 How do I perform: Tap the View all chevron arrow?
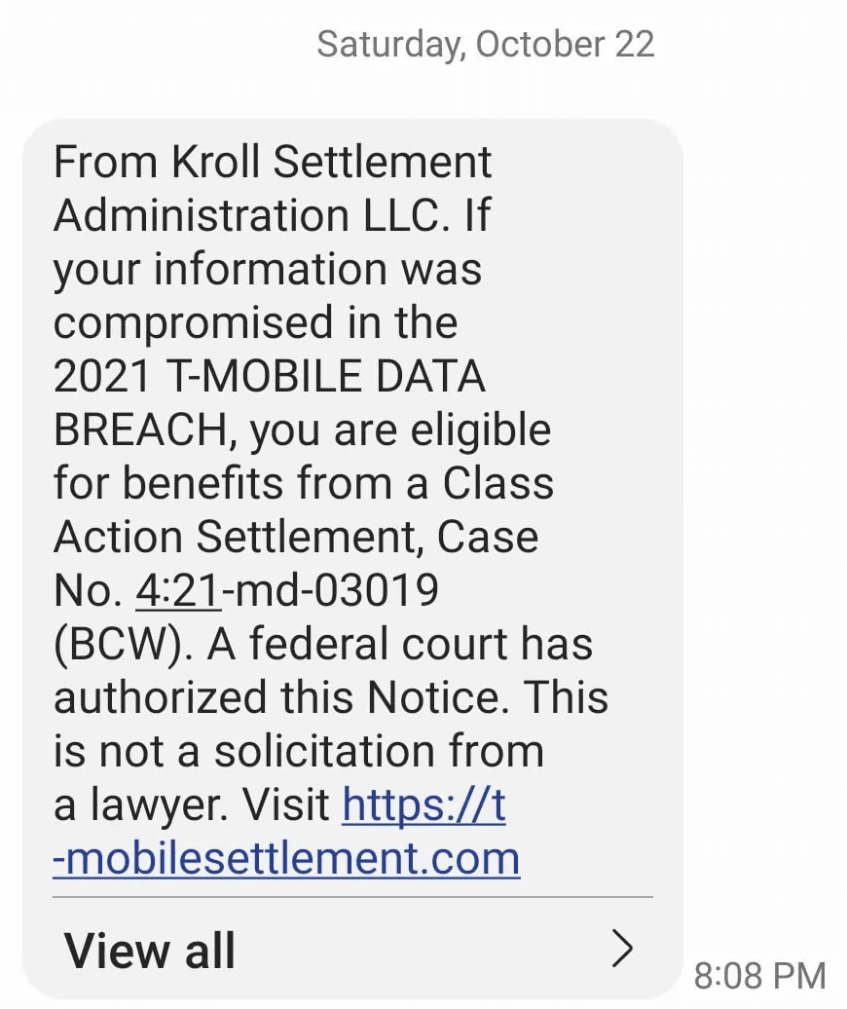(621, 949)
